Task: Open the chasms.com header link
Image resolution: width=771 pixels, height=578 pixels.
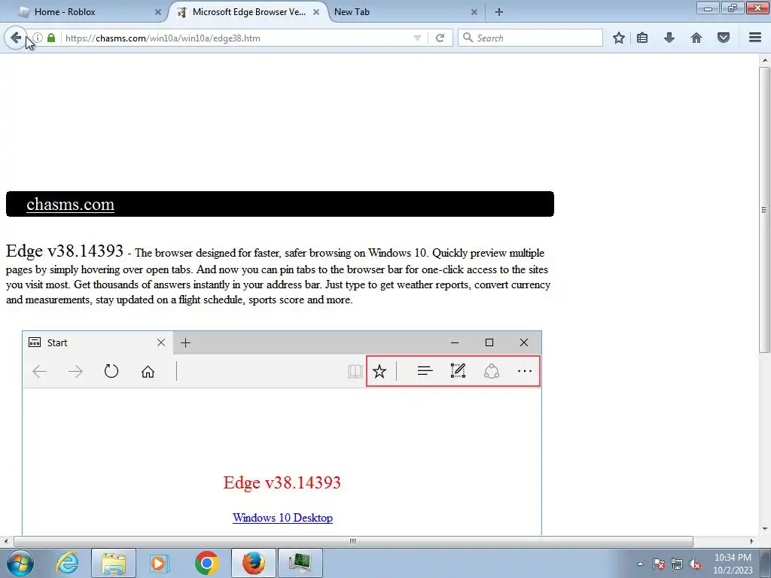Action: pos(70,204)
